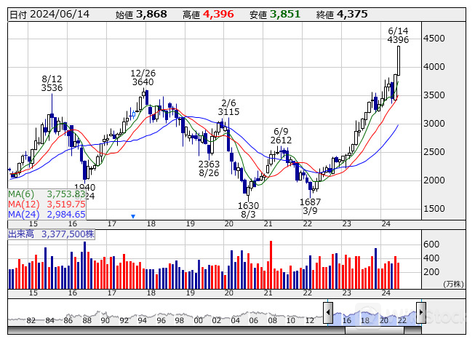Click the 12/26 peak label at 3640
This screenshot has height=342, width=475.
(x=143, y=78)
